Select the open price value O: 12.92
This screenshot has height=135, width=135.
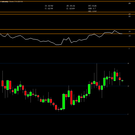(49, 6)
